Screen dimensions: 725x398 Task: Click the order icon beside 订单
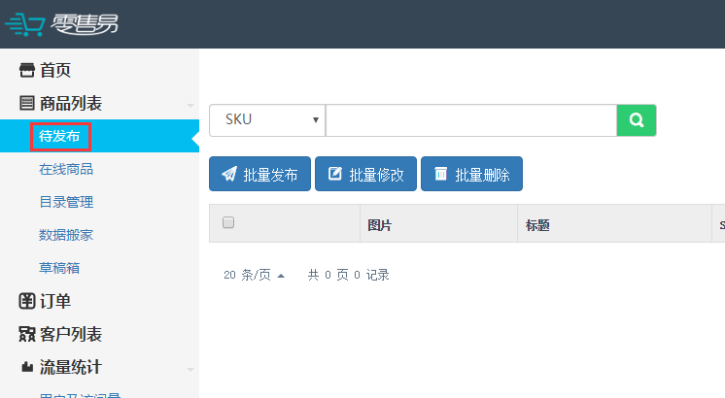coord(27,302)
